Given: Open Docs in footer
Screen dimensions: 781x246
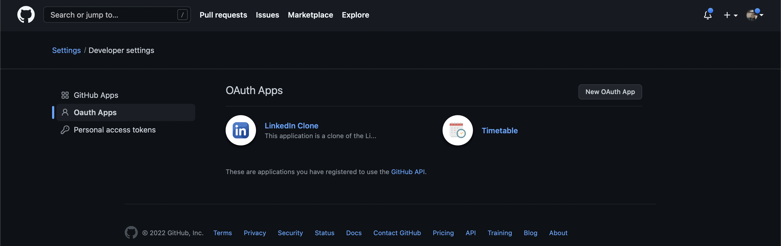Looking at the screenshot, I should tap(354, 233).
